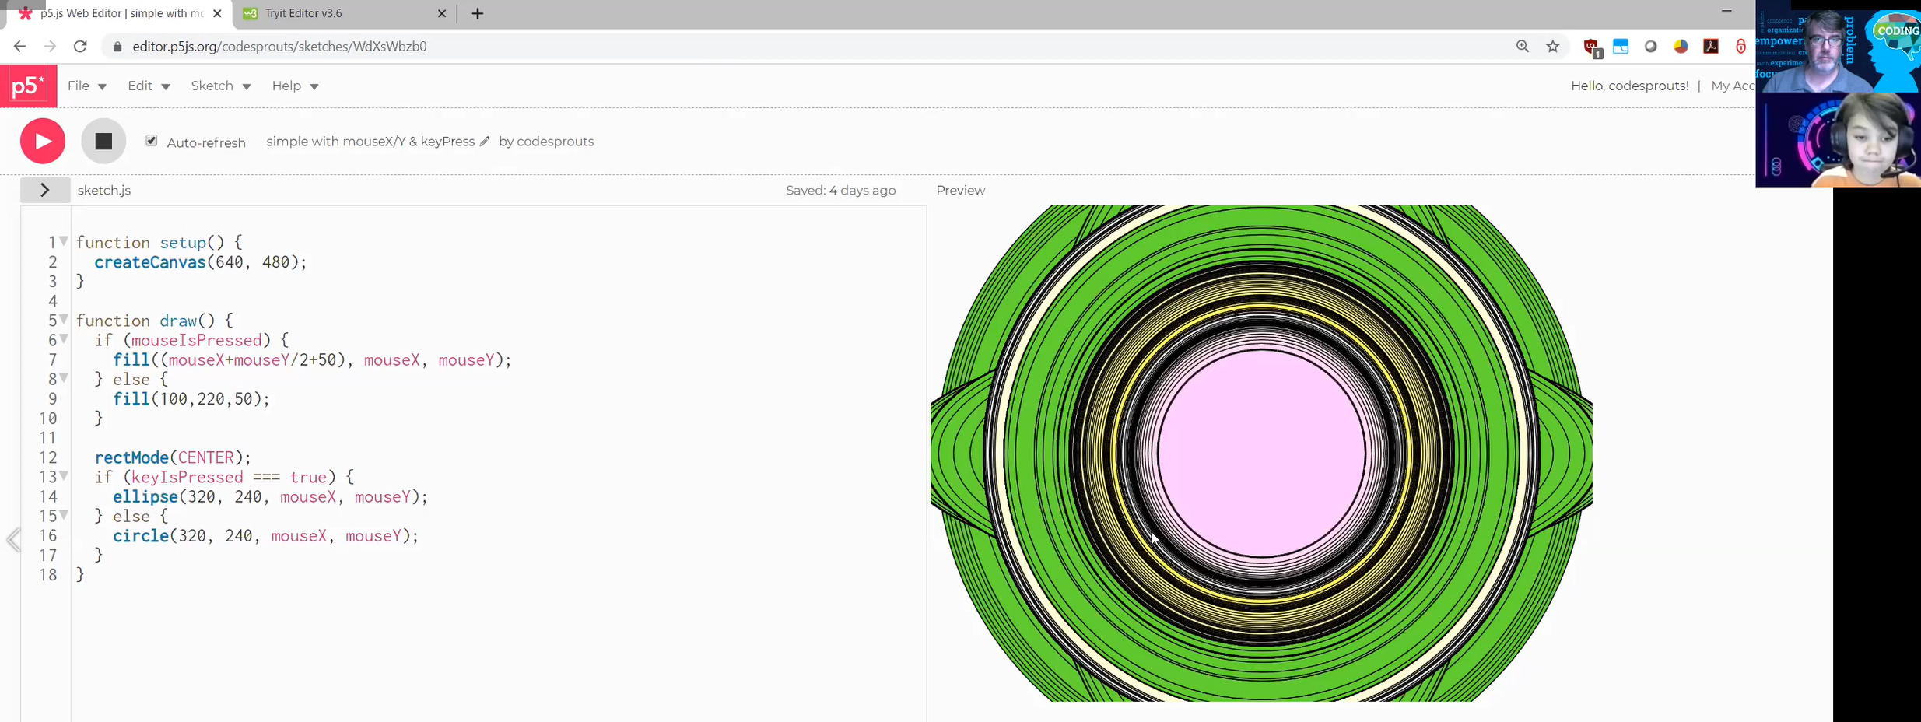Edit the sketch title via the pencil icon

(x=486, y=141)
